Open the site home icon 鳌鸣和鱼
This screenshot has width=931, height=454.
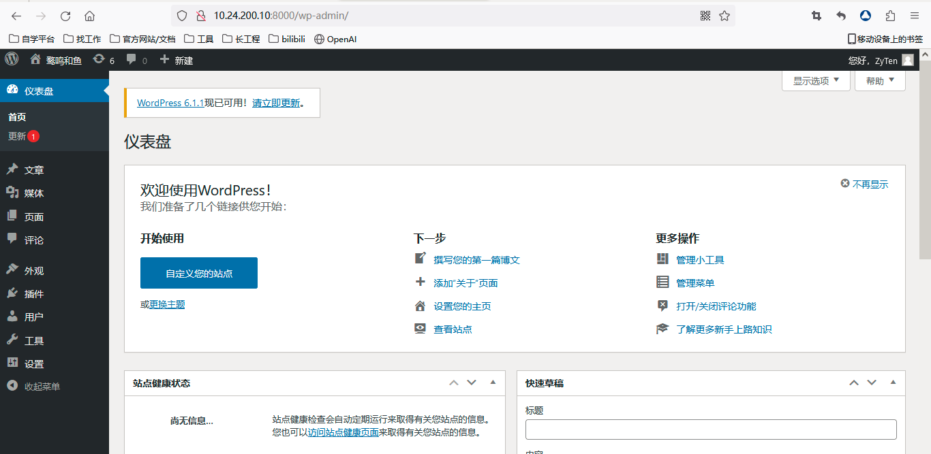click(35, 60)
